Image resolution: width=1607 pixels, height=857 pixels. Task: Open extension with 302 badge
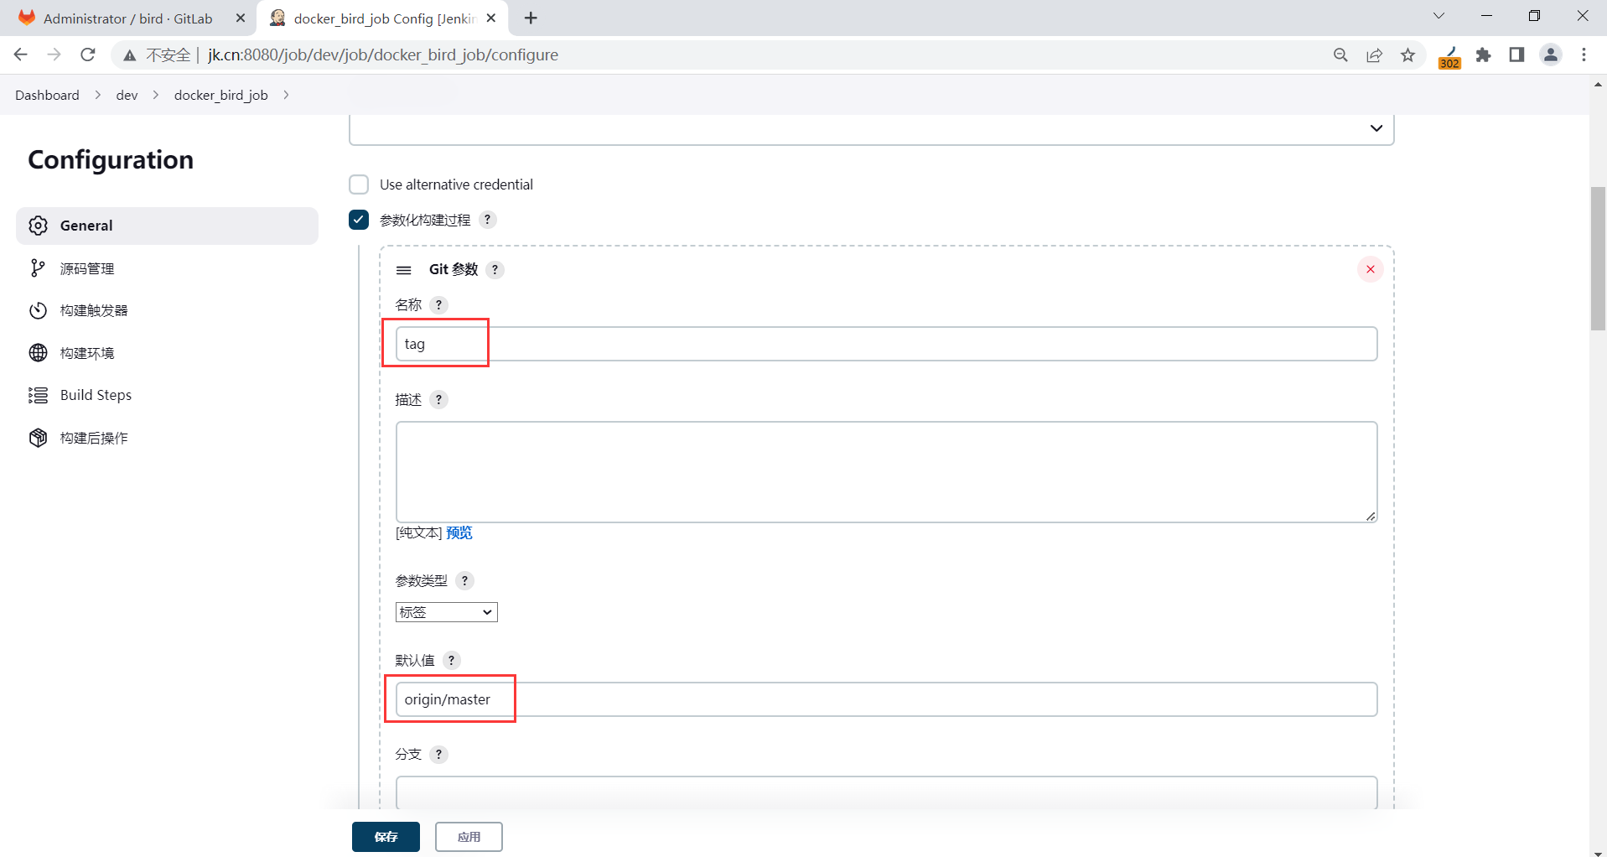tap(1449, 56)
